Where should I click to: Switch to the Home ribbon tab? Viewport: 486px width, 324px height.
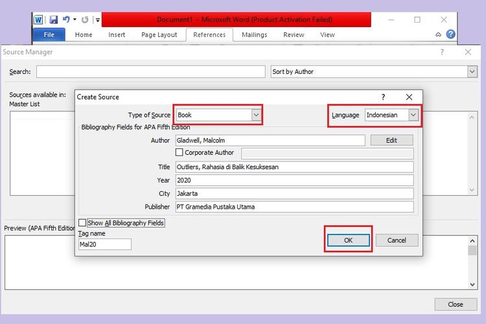[84, 35]
